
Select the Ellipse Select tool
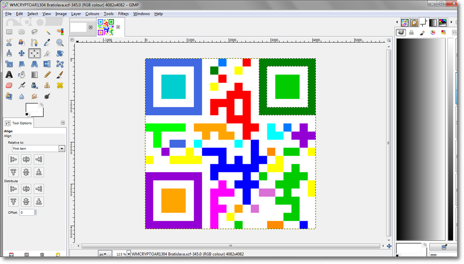point(21,32)
